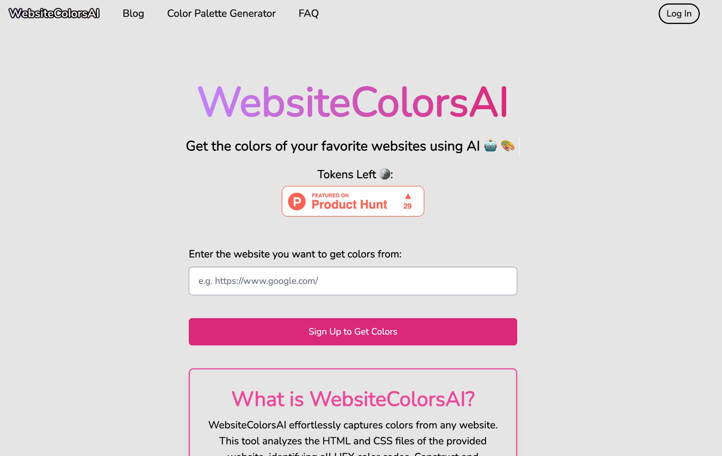The height and width of the screenshot is (456, 722).
Task: Open the Blog menu item
Action: [x=133, y=13]
